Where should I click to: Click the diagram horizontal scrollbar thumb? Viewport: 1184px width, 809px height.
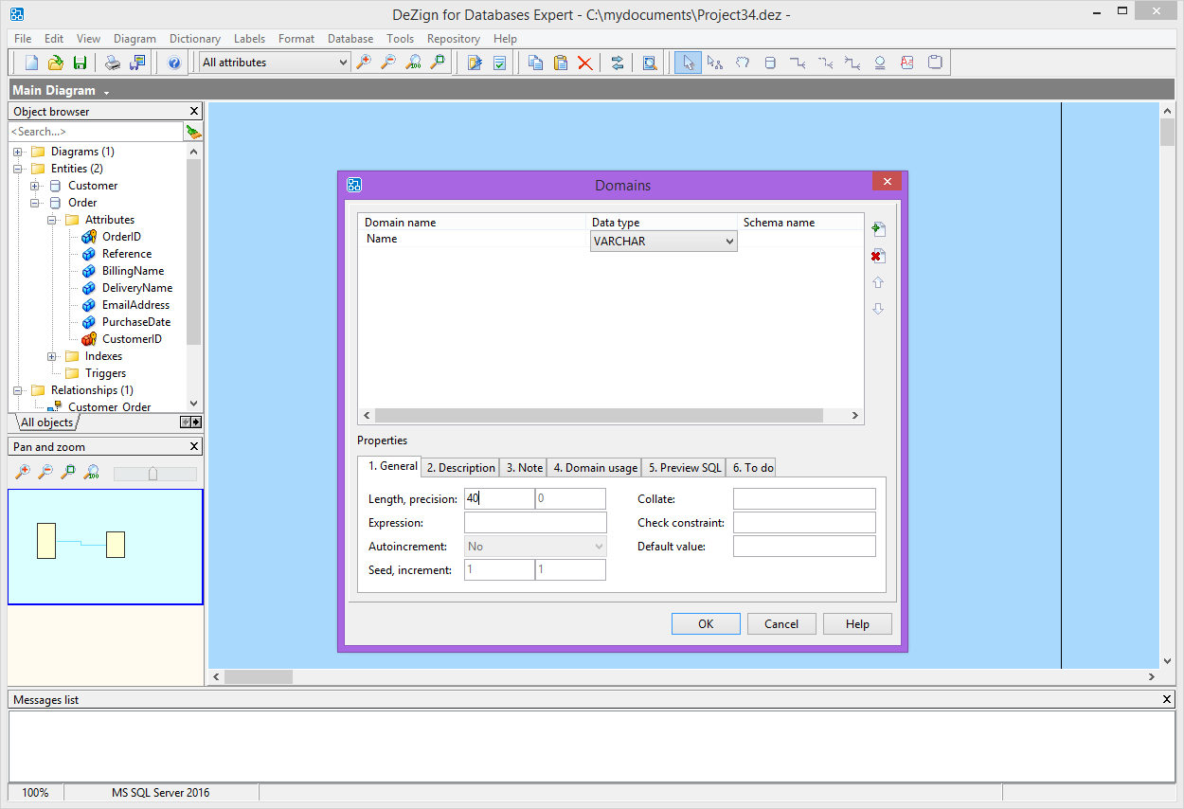[259, 676]
